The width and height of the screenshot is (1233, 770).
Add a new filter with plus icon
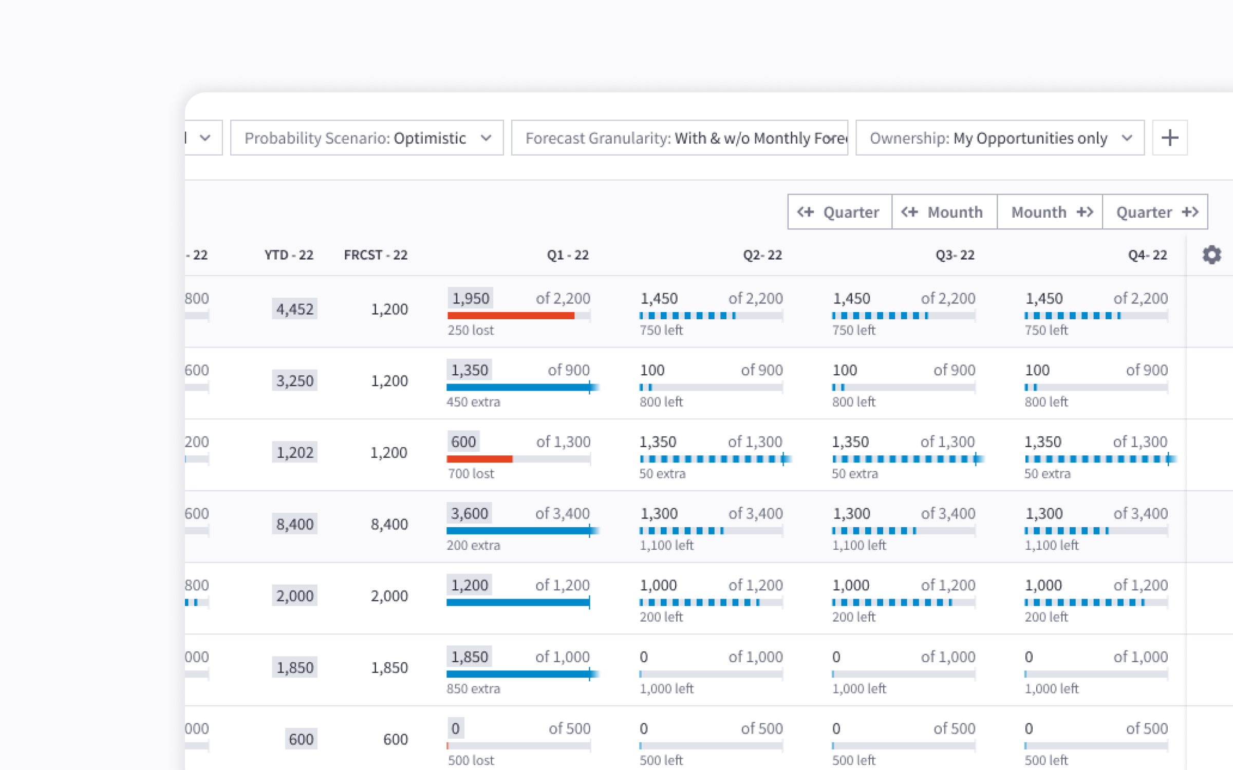click(x=1170, y=138)
